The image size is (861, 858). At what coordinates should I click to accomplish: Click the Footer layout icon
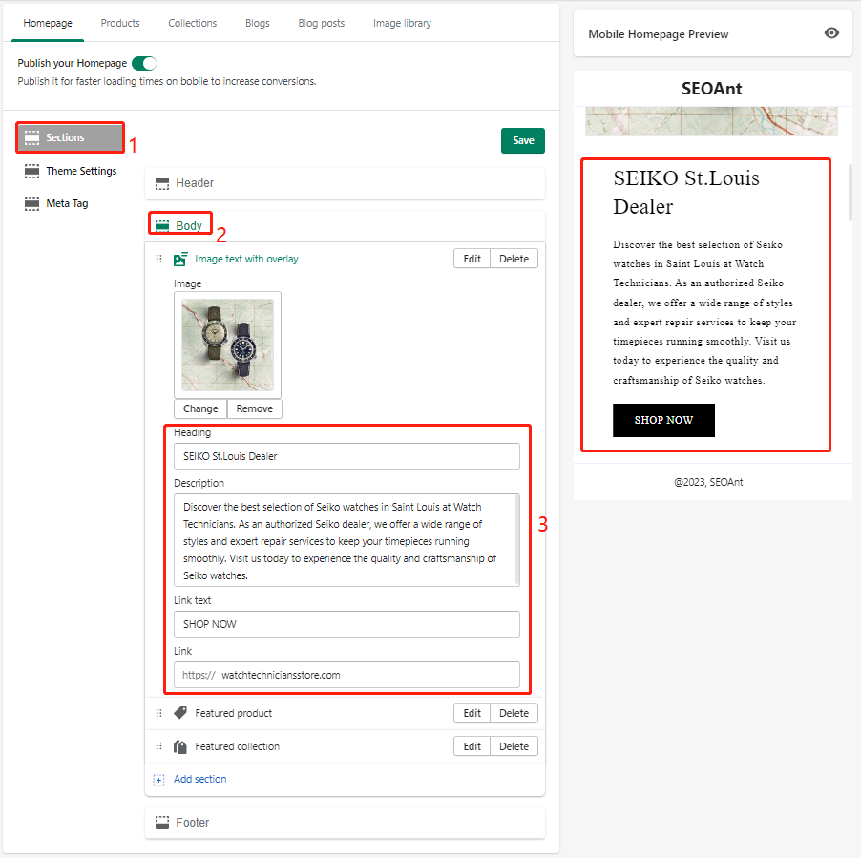click(162, 823)
